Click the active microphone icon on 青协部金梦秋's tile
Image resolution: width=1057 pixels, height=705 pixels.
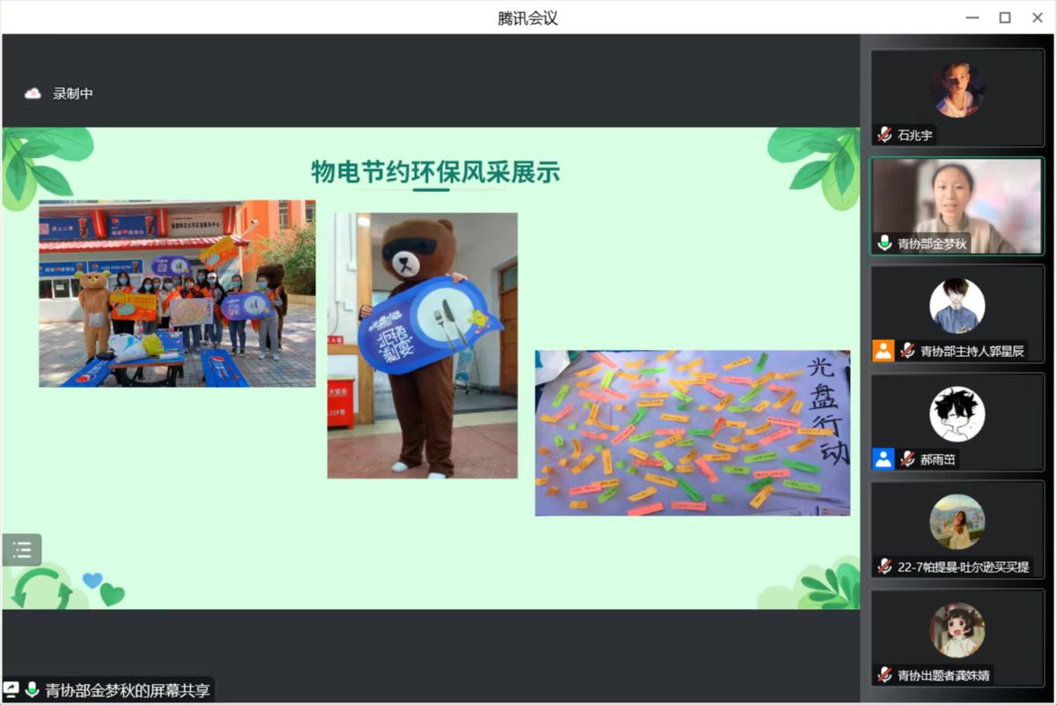884,243
